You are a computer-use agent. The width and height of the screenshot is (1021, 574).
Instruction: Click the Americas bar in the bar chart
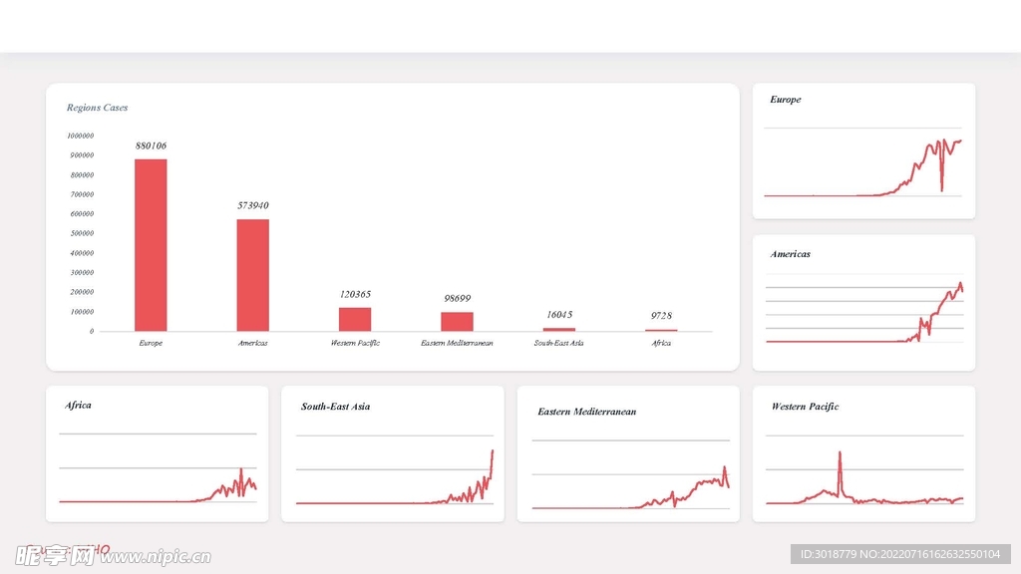(x=252, y=275)
